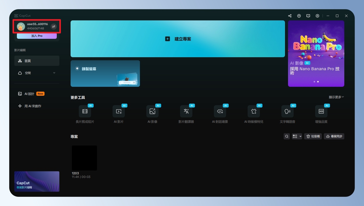Select the AI 對話場景 tool

click(x=220, y=111)
